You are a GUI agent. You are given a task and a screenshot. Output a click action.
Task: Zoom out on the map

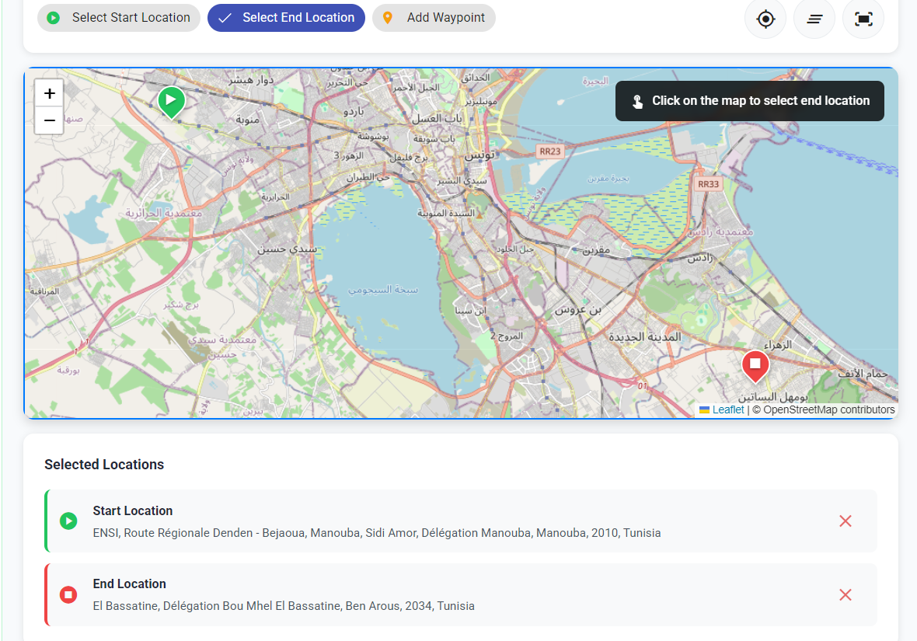50,120
